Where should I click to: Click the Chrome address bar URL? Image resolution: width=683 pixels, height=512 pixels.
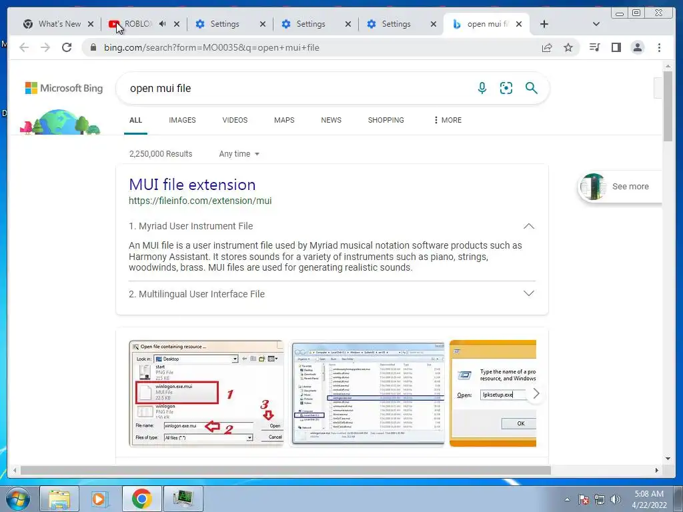(x=211, y=47)
